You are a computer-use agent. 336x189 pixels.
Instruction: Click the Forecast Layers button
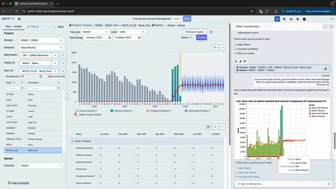195,32
